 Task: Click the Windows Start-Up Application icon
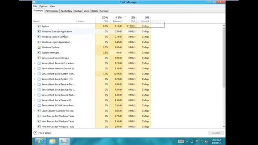click(39, 31)
